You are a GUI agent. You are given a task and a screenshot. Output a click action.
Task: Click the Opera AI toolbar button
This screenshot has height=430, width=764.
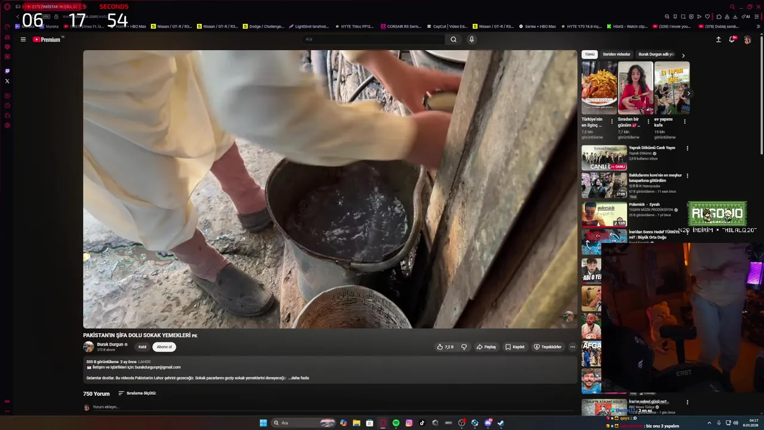tap(747, 17)
